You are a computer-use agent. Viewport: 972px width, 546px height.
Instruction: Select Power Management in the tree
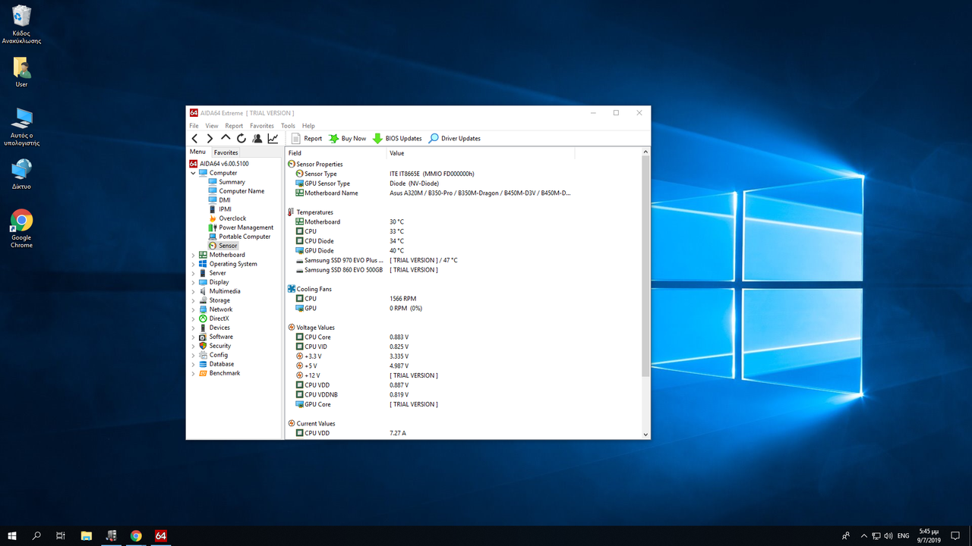tap(246, 227)
